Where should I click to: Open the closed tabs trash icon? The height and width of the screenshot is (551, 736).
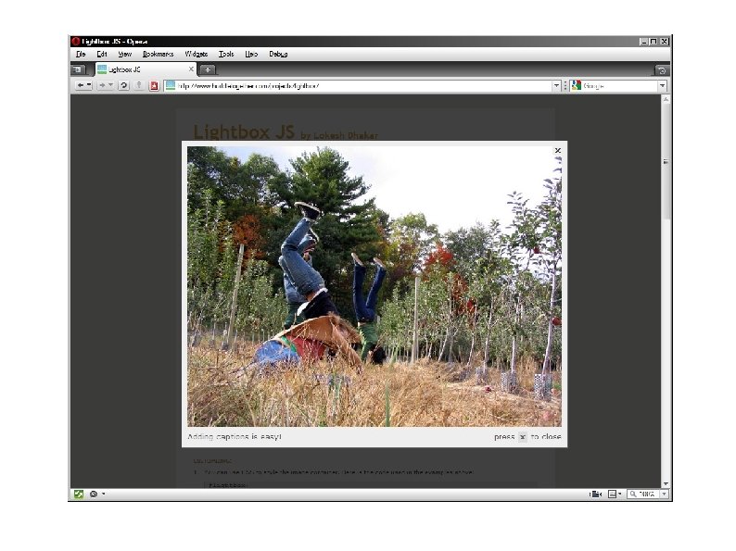click(x=662, y=70)
